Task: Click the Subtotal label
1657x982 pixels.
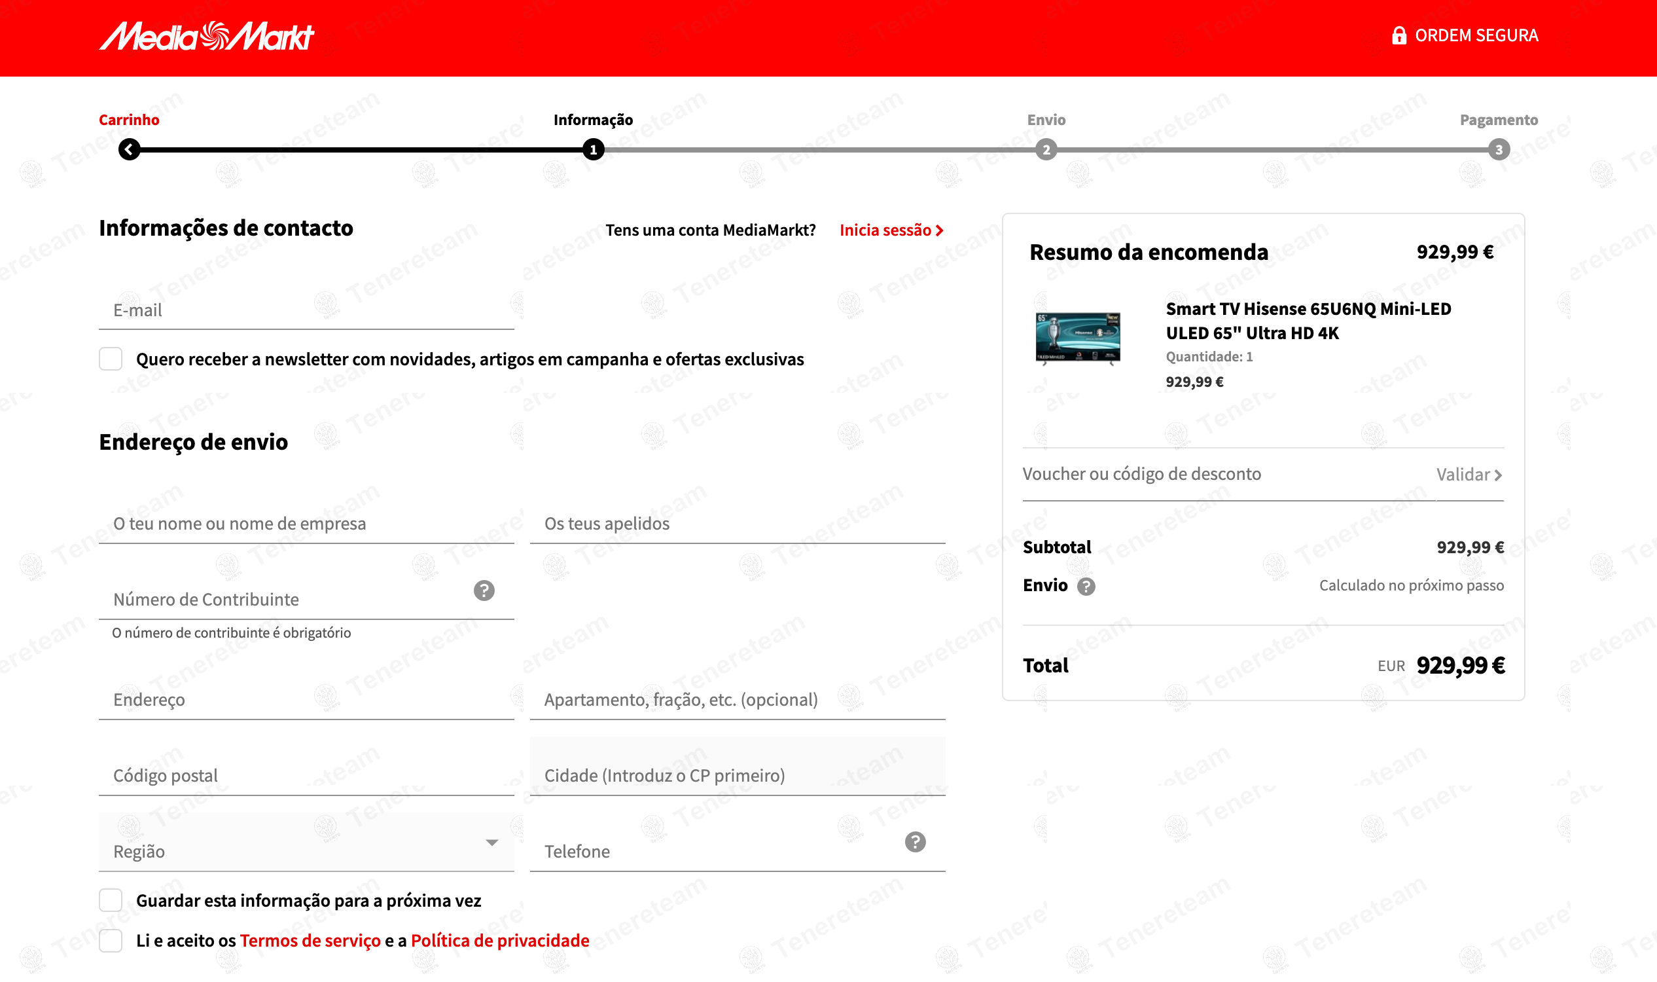Action: 1056,547
